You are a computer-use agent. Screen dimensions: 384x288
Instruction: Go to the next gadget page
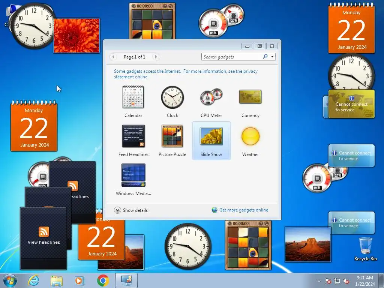pyautogui.click(x=156, y=57)
